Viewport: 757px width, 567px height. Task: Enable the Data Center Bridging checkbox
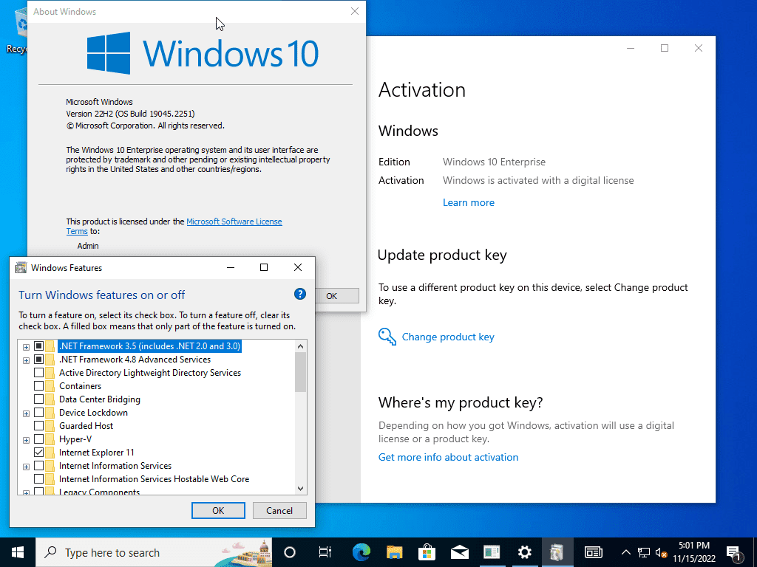tap(38, 399)
